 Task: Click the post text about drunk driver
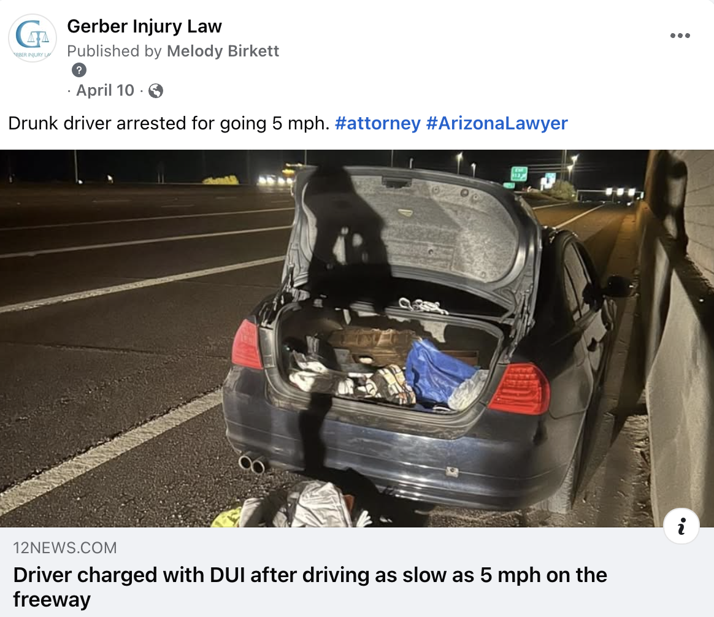pyautogui.click(x=169, y=123)
